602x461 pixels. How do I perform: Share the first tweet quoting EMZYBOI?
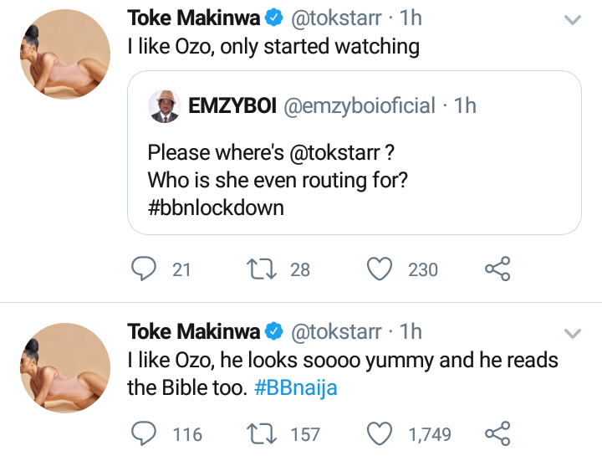pos(497,269)
